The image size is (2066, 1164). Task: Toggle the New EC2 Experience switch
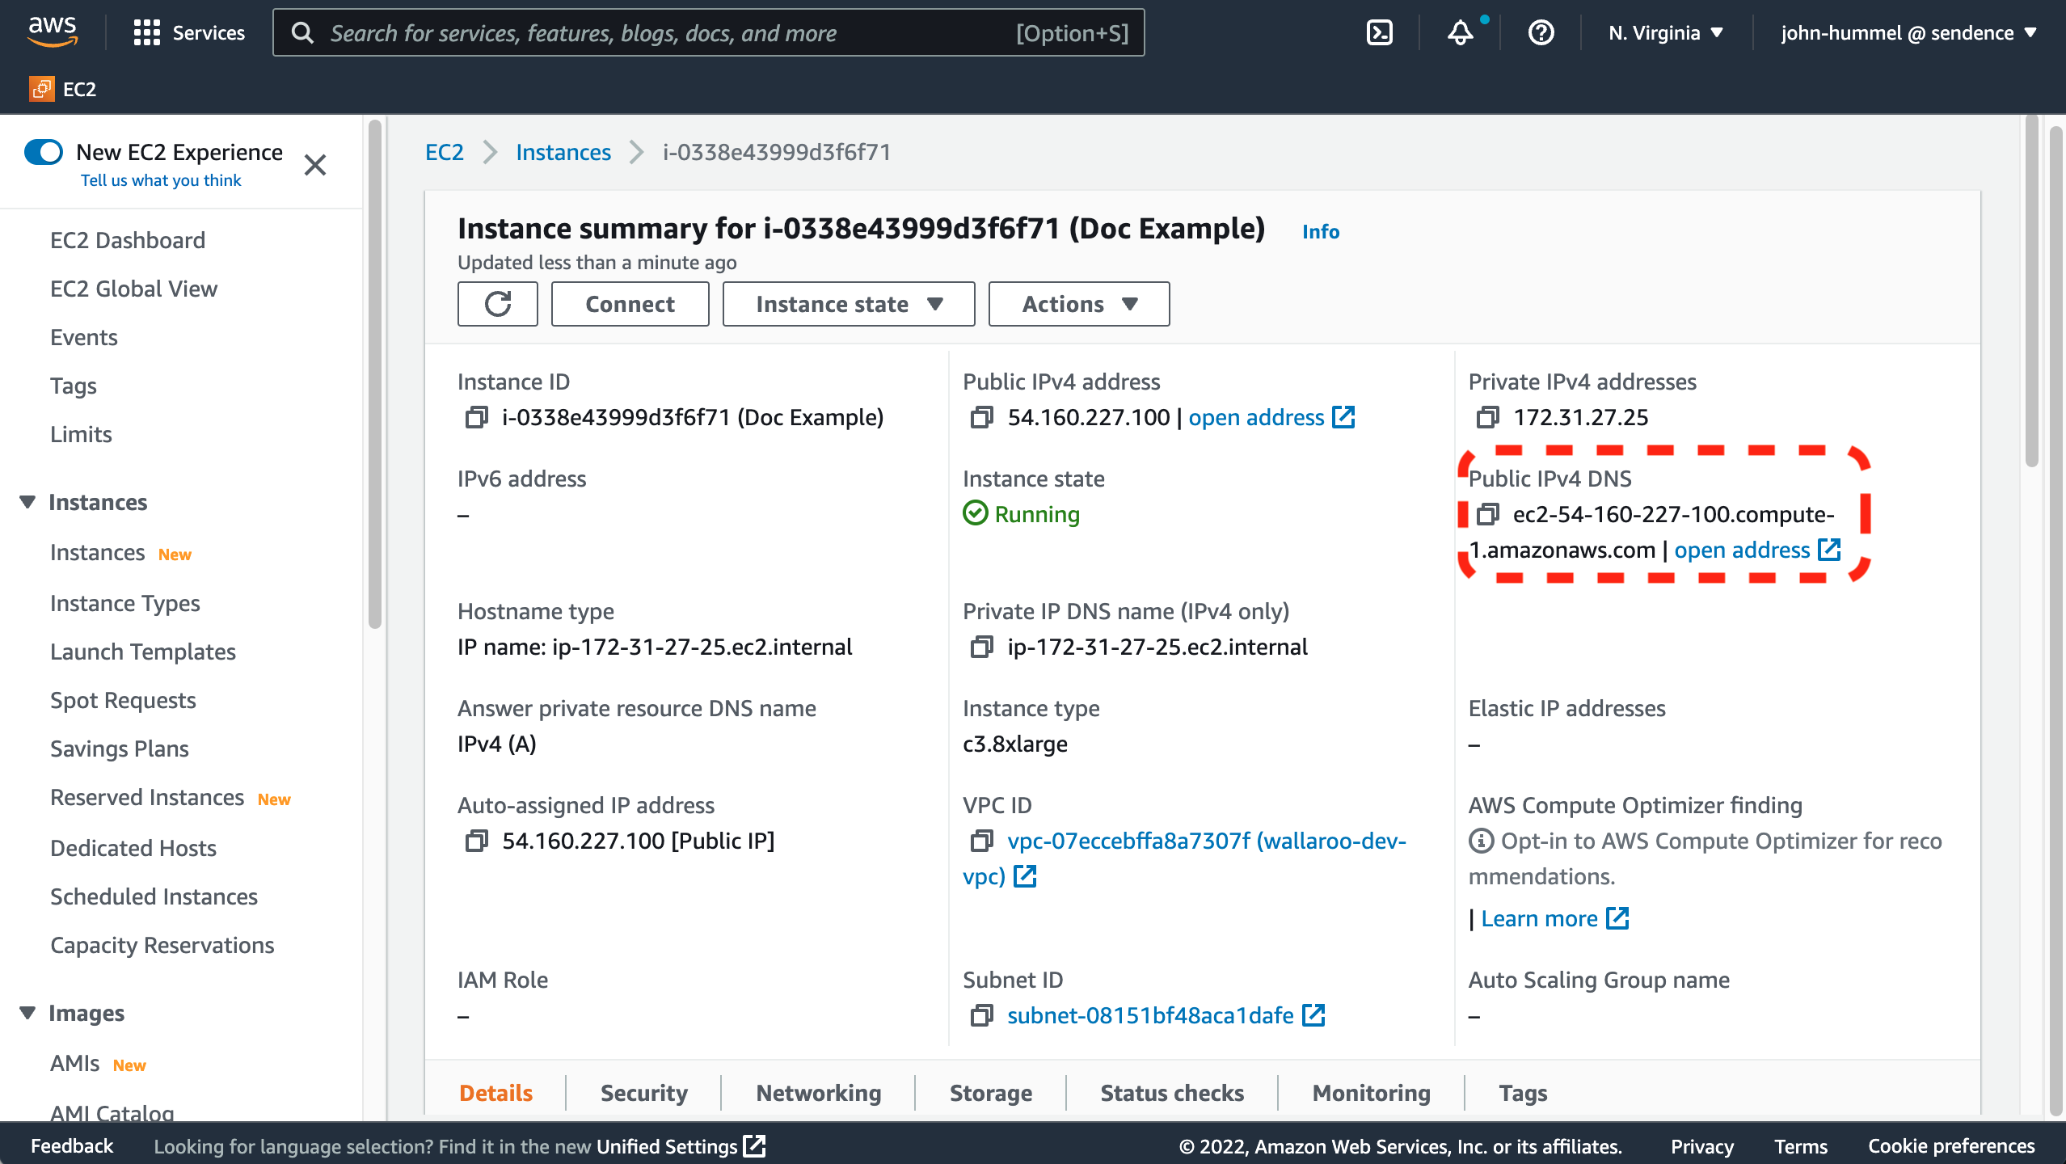coord(43,152)
